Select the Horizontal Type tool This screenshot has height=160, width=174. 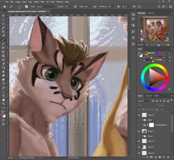[3, 84]
